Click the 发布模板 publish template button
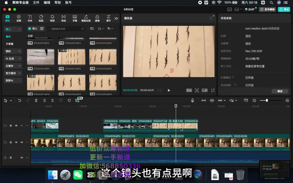This screenshot has height=183, width=293. tap(268, 9)
